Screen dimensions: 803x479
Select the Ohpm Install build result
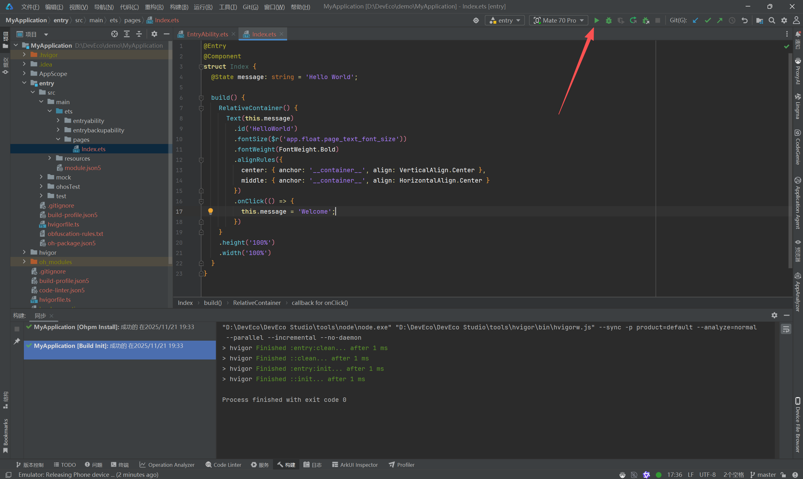pyautogui.click(x=120, y=327)
